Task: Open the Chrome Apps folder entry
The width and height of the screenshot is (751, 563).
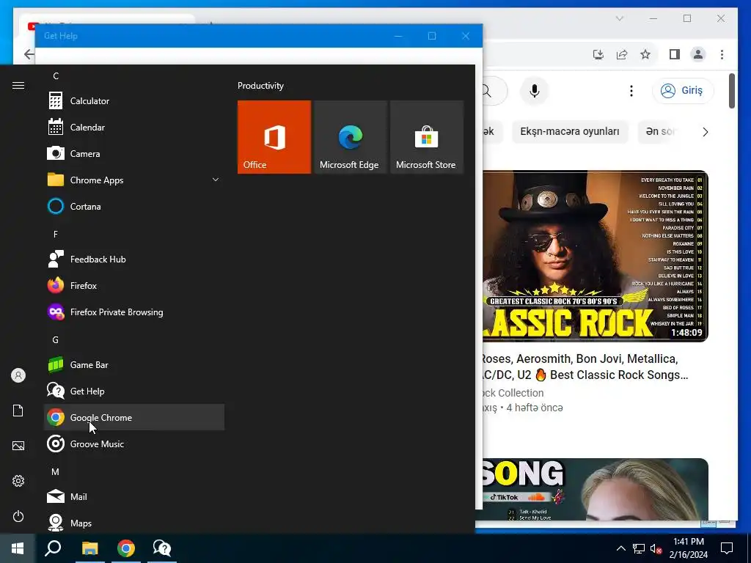Action: pyautogui.click(x=134, y=180)
